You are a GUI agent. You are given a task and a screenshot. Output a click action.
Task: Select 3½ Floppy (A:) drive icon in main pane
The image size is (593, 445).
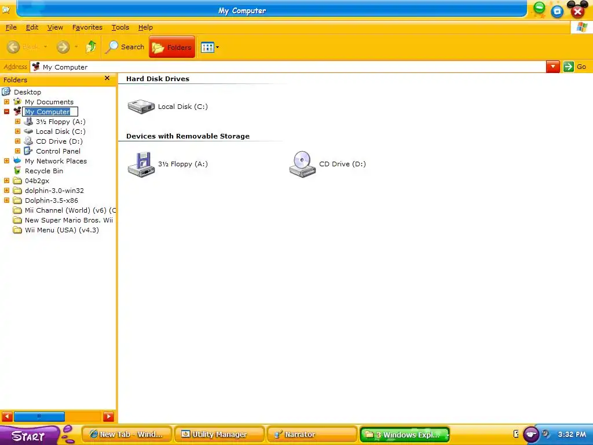tap(141, 164)
